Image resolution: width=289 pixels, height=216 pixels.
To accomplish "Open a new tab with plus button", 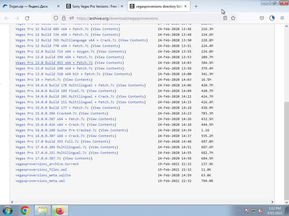I will 196,6.
